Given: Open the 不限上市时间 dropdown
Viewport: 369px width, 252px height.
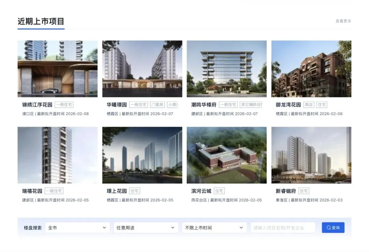Looking at the screenshot, I should point(214,227).
